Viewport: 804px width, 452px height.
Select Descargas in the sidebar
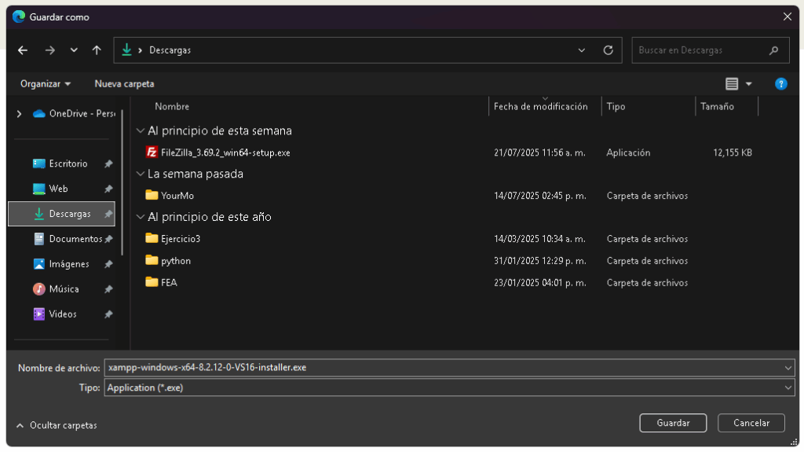[61, 214]
